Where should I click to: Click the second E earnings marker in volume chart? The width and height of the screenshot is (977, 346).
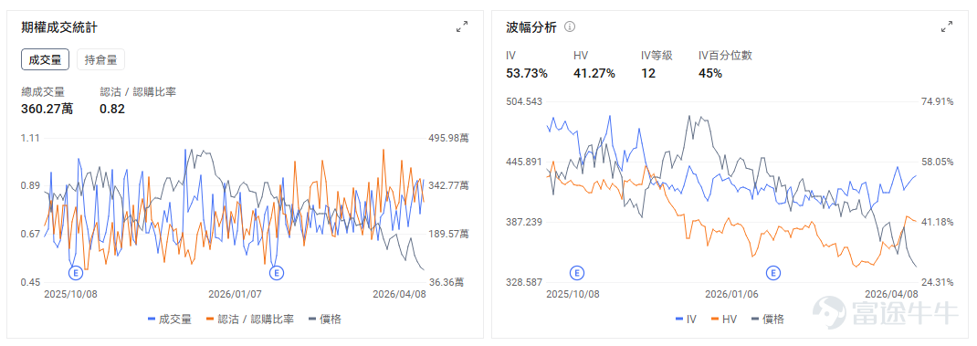276,272
